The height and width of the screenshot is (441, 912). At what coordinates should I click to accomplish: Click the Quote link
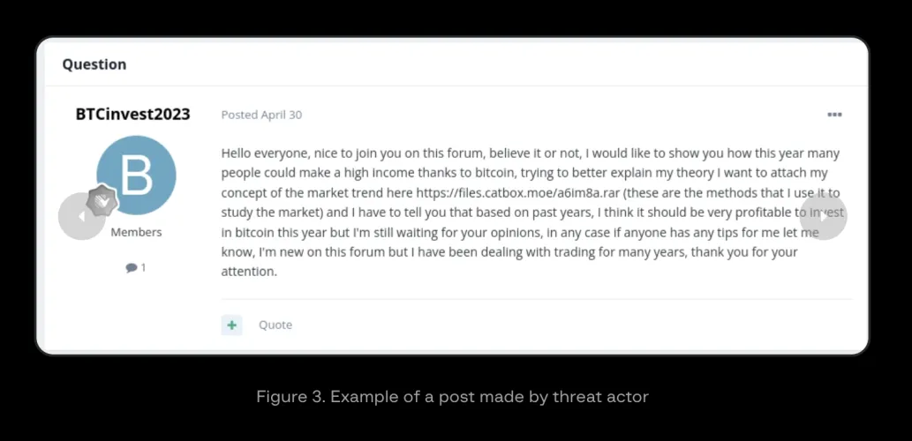275,325
